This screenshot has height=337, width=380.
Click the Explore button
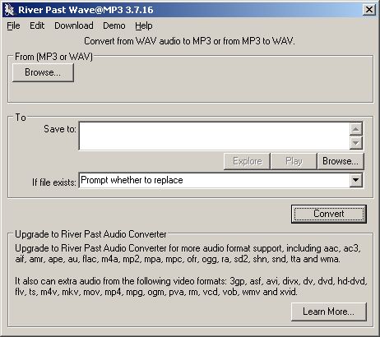247,161
